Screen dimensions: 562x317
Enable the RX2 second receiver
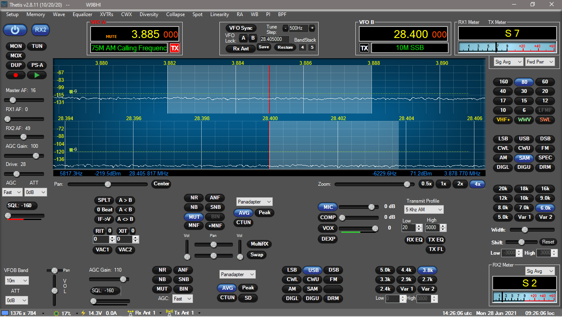(40, 30)
